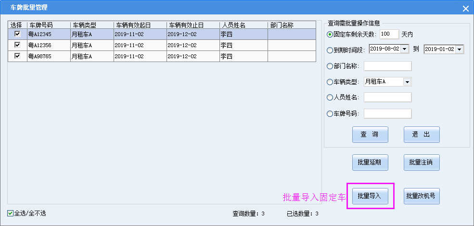Click the 车辆类型 column header
This screenshot has width=474, height=226.
pos(92,25)
